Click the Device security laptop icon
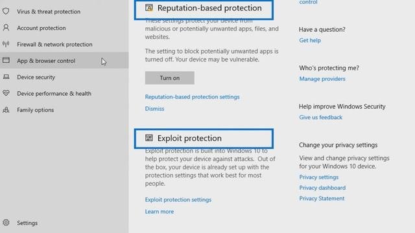The image size is (415, 233). pos(6,77)
